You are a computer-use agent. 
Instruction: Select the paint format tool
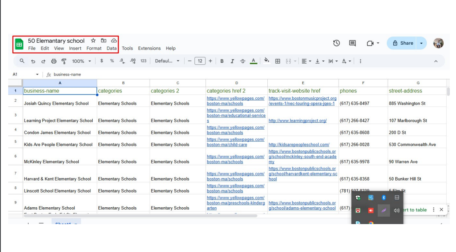[x=64, y=61]
